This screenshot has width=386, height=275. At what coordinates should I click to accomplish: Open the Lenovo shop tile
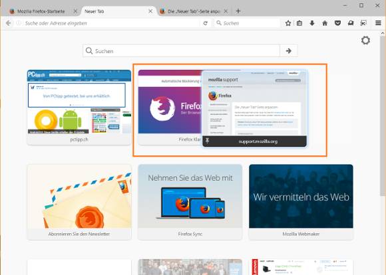301,267
